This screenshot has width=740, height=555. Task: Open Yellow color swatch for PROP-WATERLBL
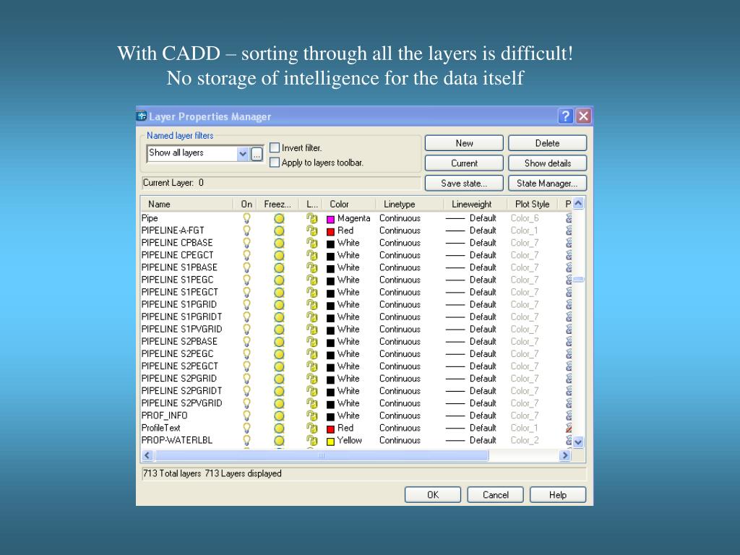tap(330, 442)
